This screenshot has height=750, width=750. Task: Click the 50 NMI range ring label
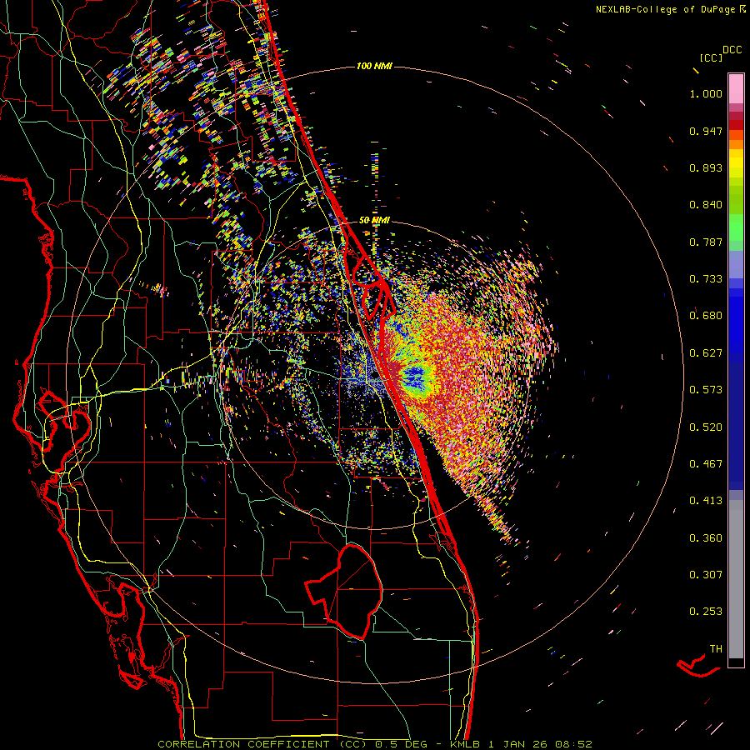[374, 220]
